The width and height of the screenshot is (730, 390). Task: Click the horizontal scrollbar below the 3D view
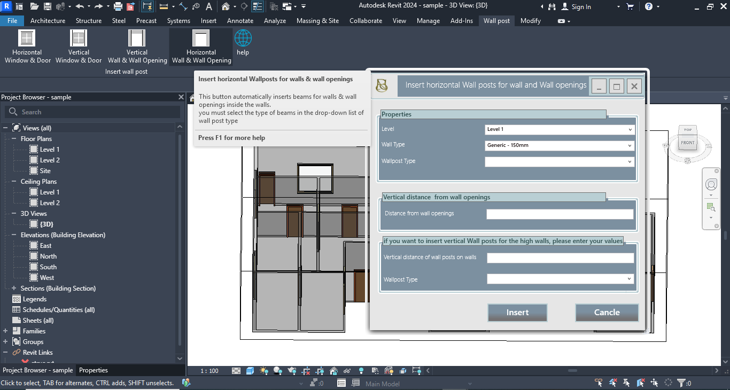(x=572, y=371)
